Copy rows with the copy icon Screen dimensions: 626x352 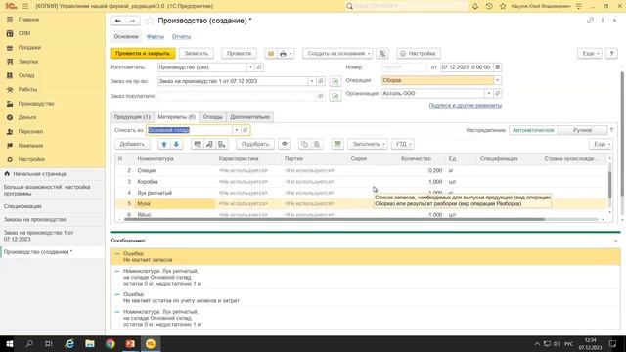tap(304, 144)
